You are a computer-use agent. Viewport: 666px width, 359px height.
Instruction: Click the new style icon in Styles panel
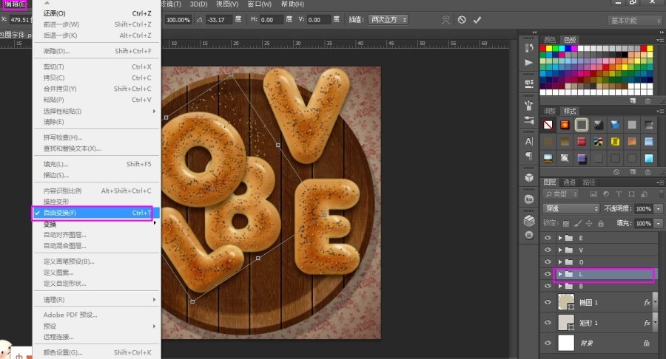click(633, 172)
